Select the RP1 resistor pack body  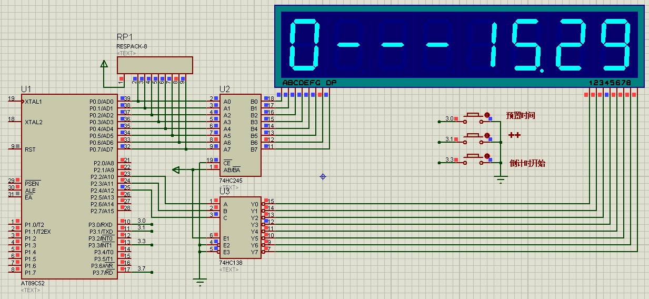[x=155, y=65]
